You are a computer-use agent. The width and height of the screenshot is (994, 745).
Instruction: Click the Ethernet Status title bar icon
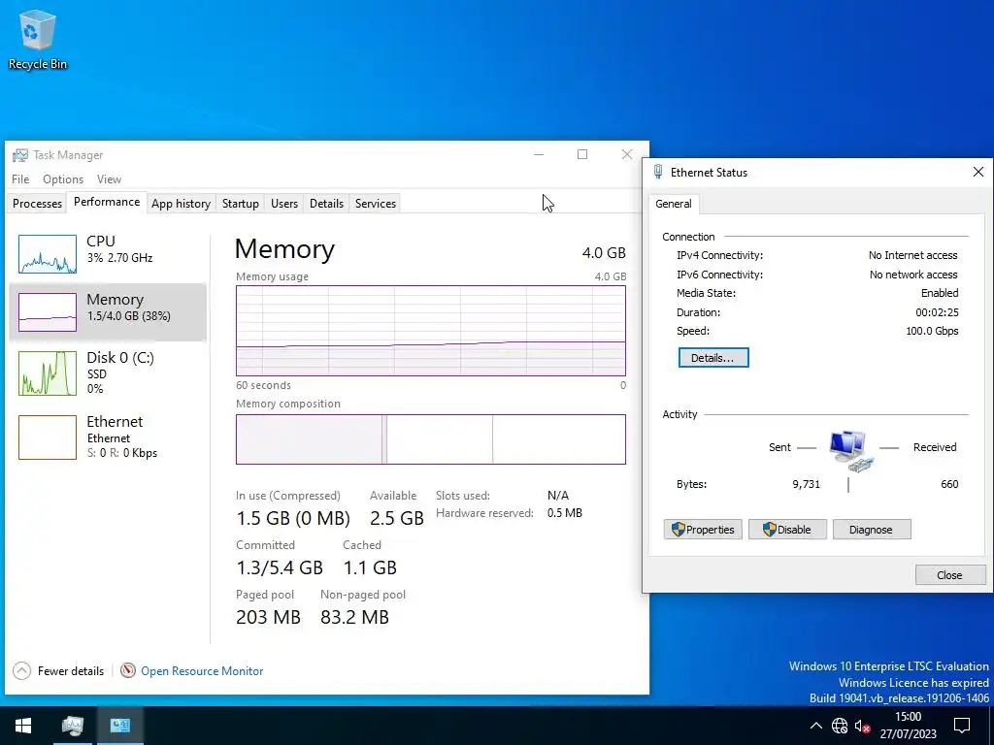pyautogui.click(x=658, y=172)
